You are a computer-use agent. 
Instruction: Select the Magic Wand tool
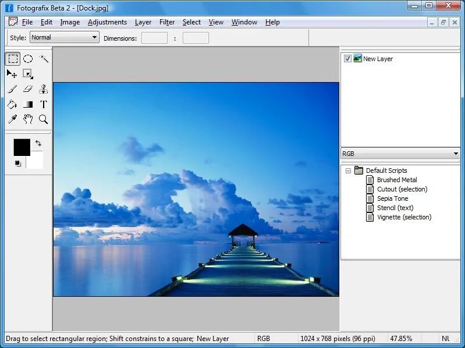pos(44,59)
